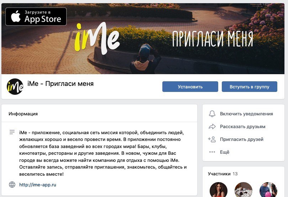Select Рассказать друзьям option

[243, 126]
